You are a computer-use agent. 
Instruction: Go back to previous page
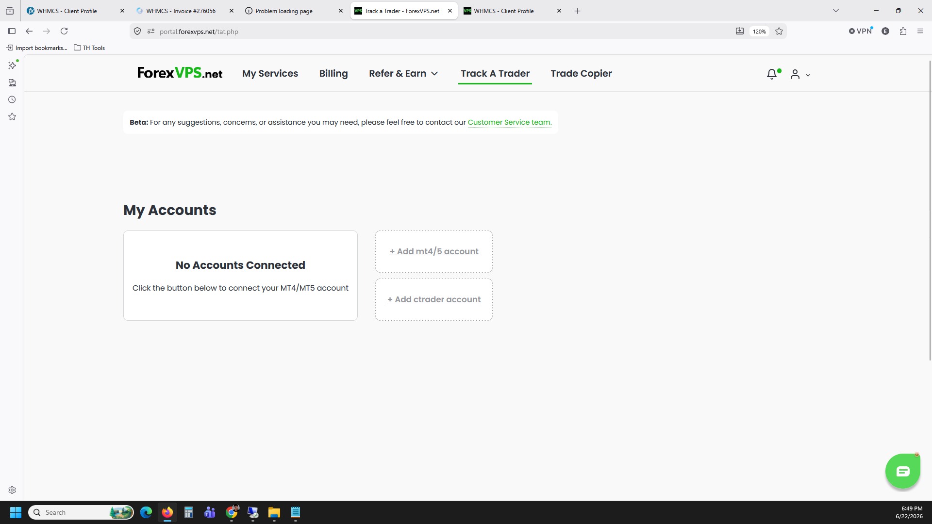(x=29, y=31)
